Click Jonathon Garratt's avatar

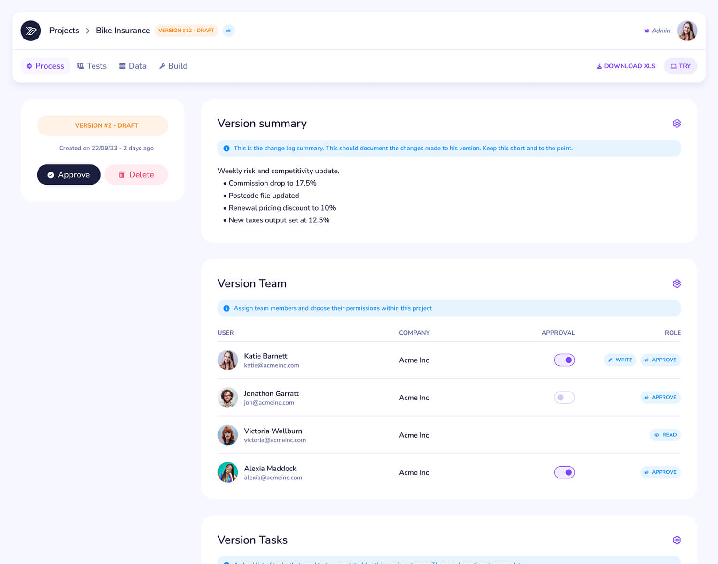[227, 398]
